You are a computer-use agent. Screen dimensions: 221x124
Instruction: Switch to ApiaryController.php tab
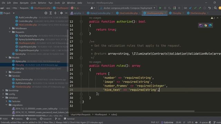[x=100, y=13]
